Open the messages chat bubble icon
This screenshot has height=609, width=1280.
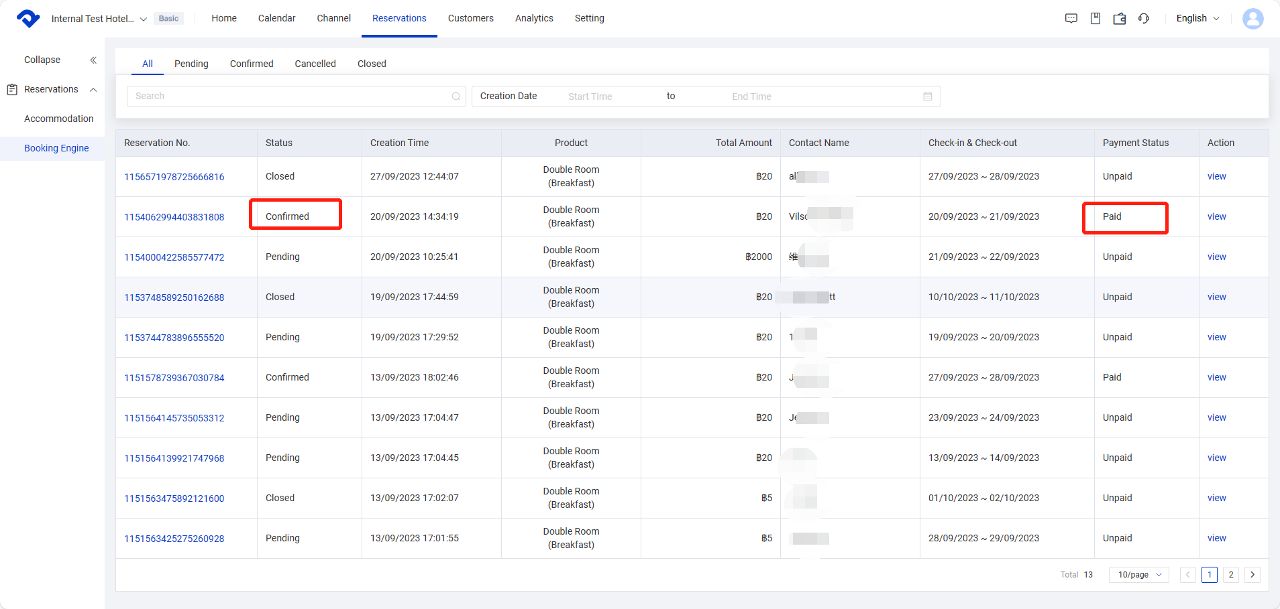point(1071,19)
